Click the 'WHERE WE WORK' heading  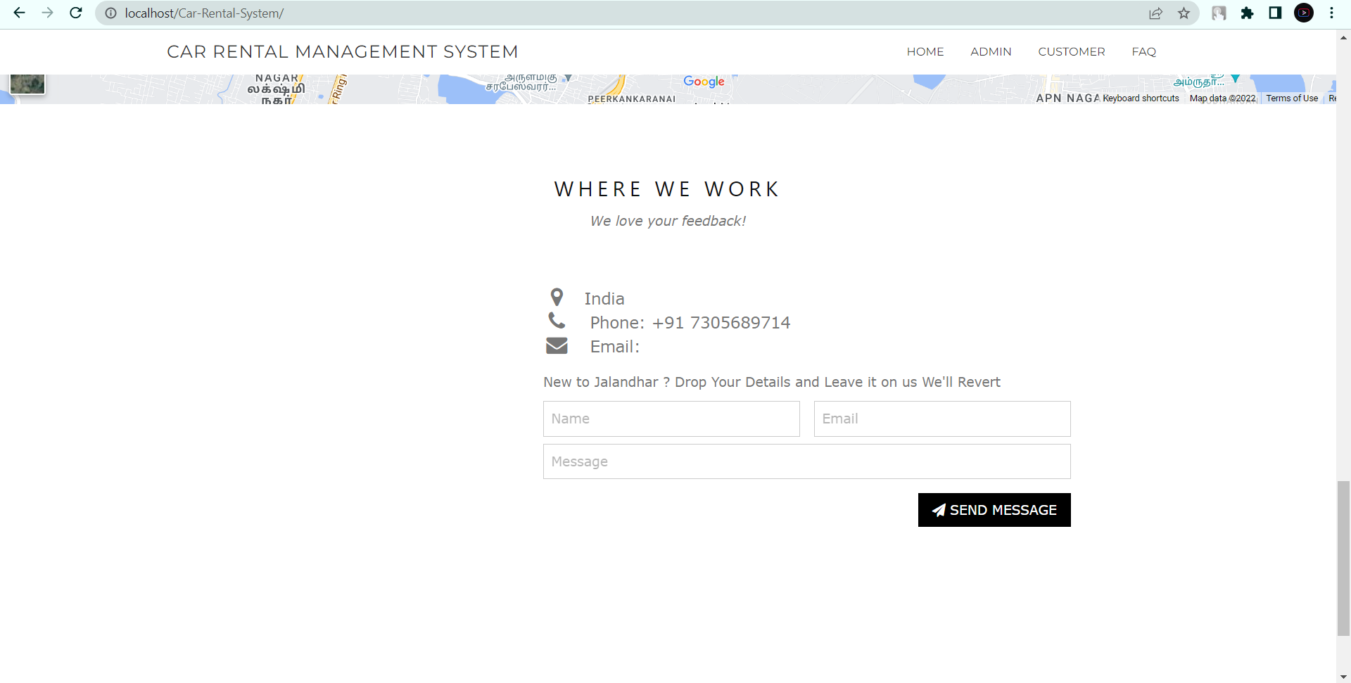(x=667, y=189)
